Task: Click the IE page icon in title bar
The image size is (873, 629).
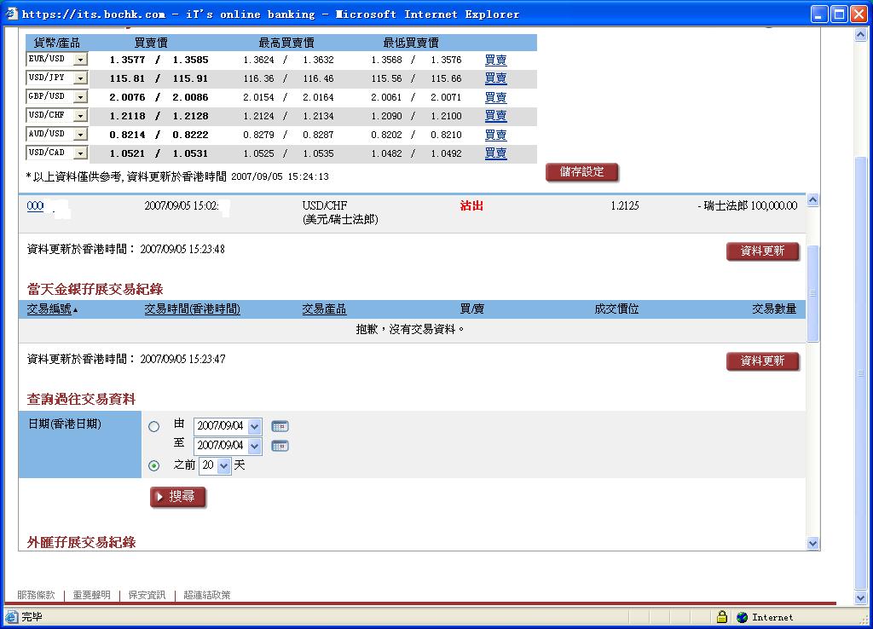Action: point(11,14)
